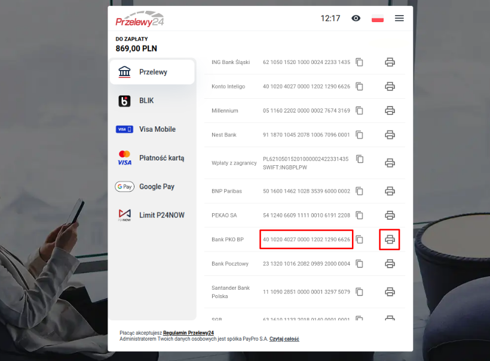
Task: Print PEKAO SA transfer details
Action: tap(390, 215)
